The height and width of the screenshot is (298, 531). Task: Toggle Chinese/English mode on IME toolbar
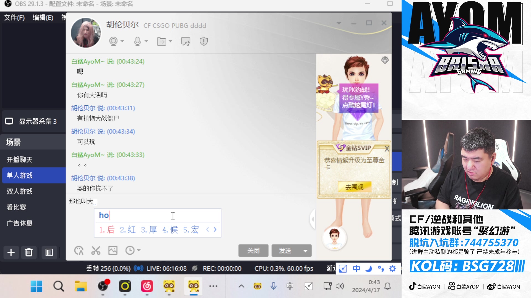point(356,269)
